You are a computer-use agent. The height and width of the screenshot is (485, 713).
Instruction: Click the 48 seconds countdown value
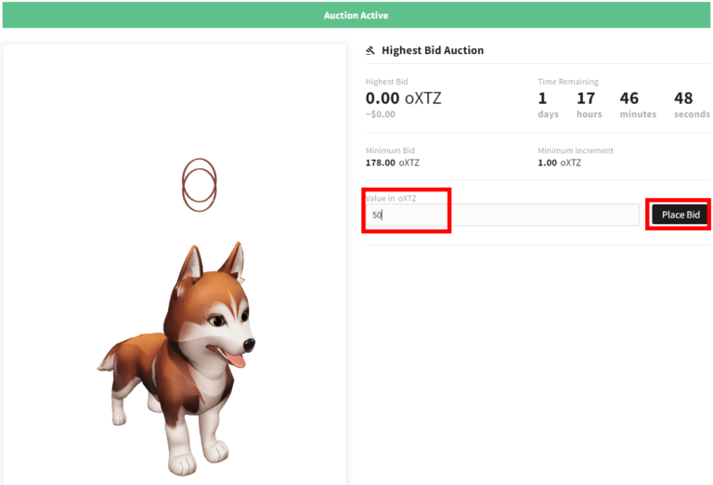point(683,98)
